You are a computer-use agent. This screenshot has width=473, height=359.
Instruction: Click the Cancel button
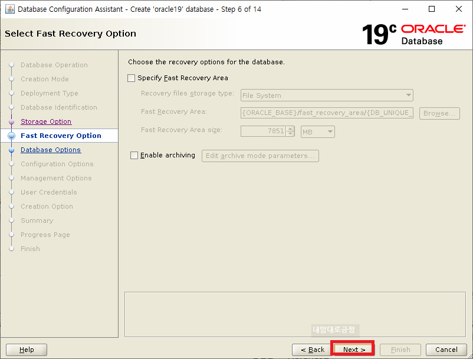click(x=446, y=350)
